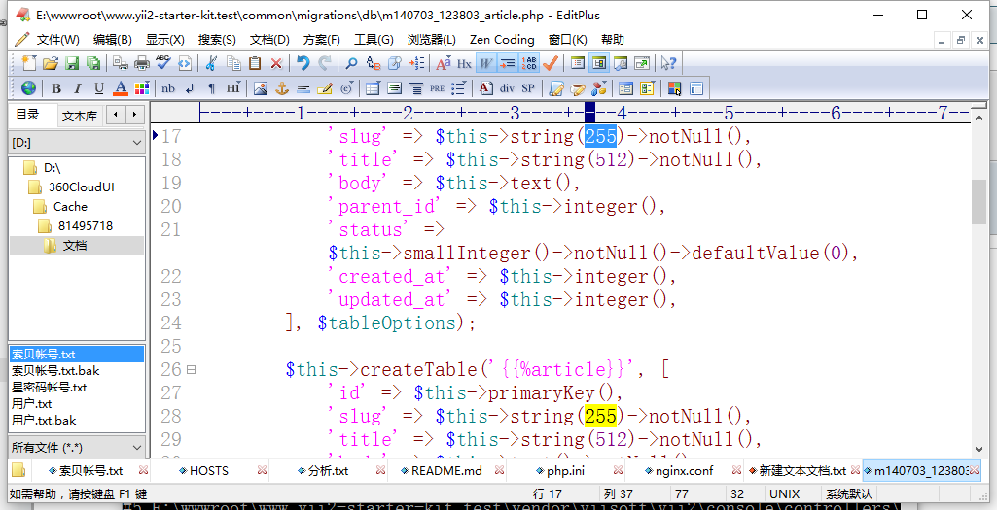Screen dimensions: 997x510
Task: Click the paragraph mark icon
Action: (x=211, y=88)
